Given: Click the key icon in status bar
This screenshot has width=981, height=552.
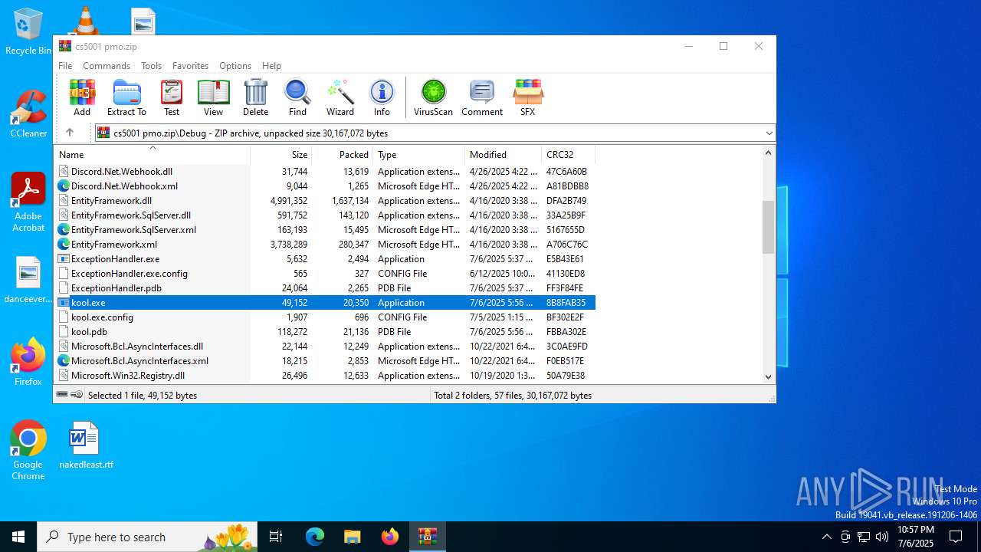Looking at the screenshot, I should [77, 395].
